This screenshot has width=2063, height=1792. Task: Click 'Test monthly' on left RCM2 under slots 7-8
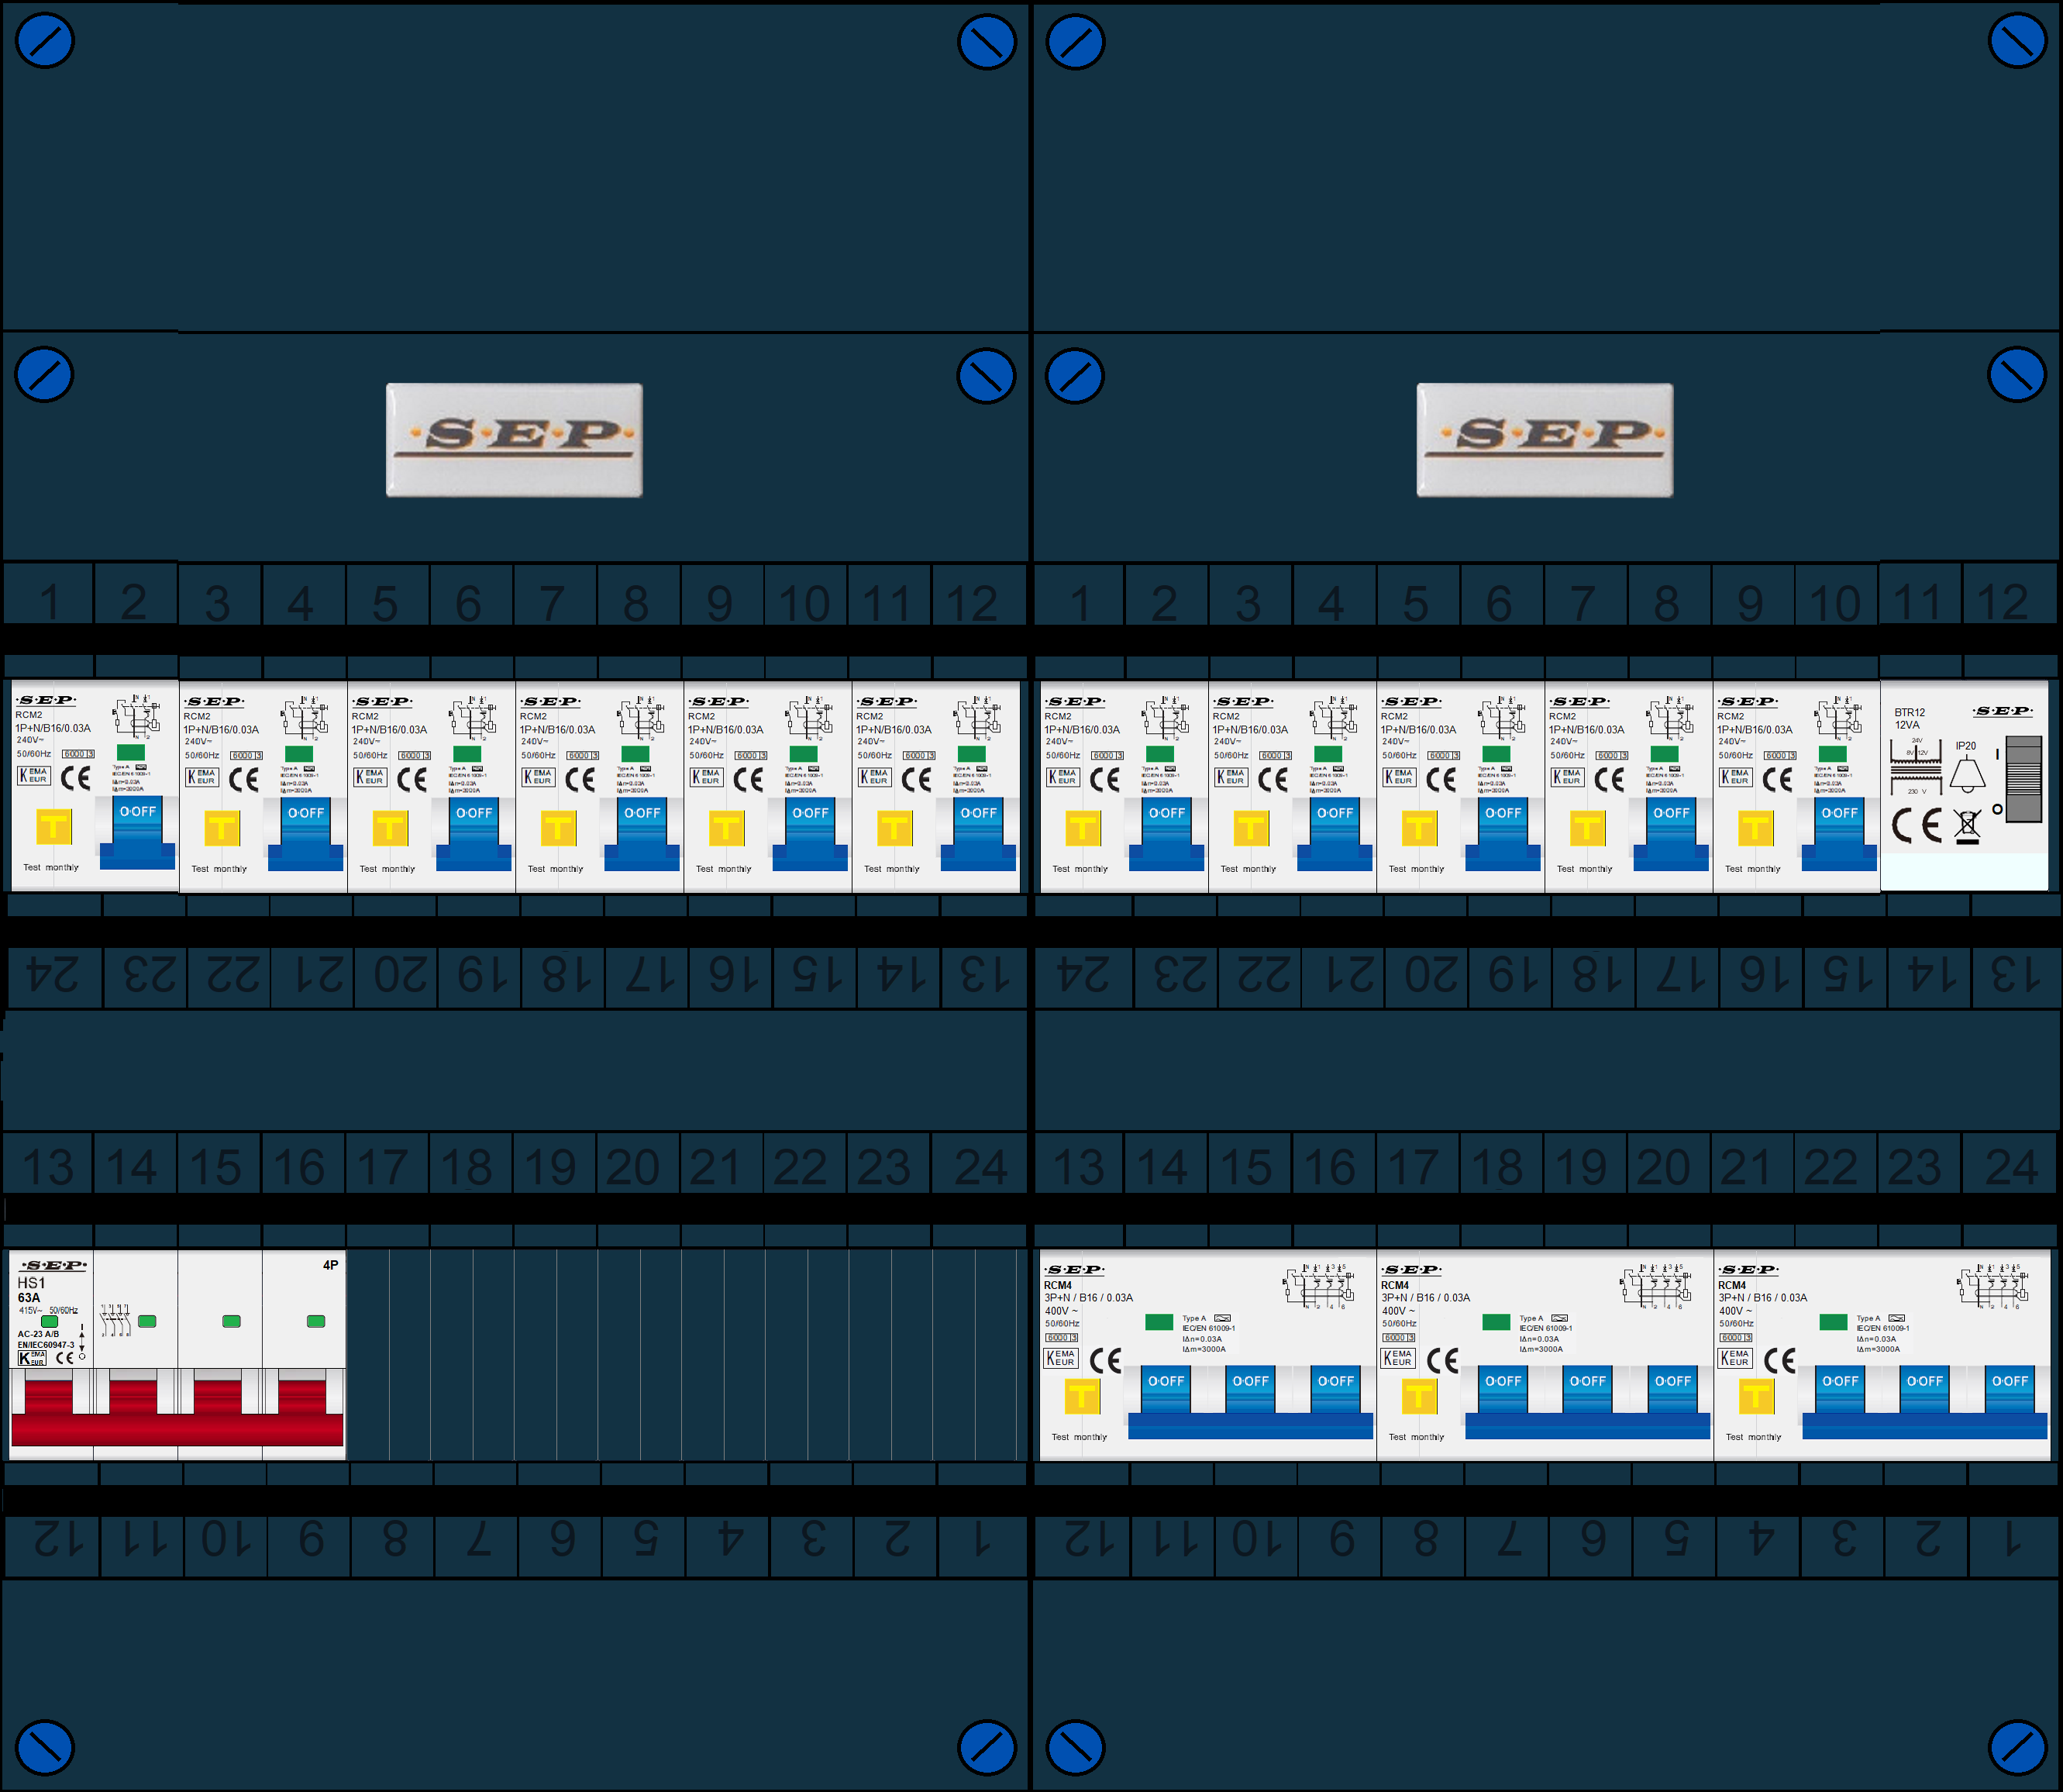pos(555,869)
